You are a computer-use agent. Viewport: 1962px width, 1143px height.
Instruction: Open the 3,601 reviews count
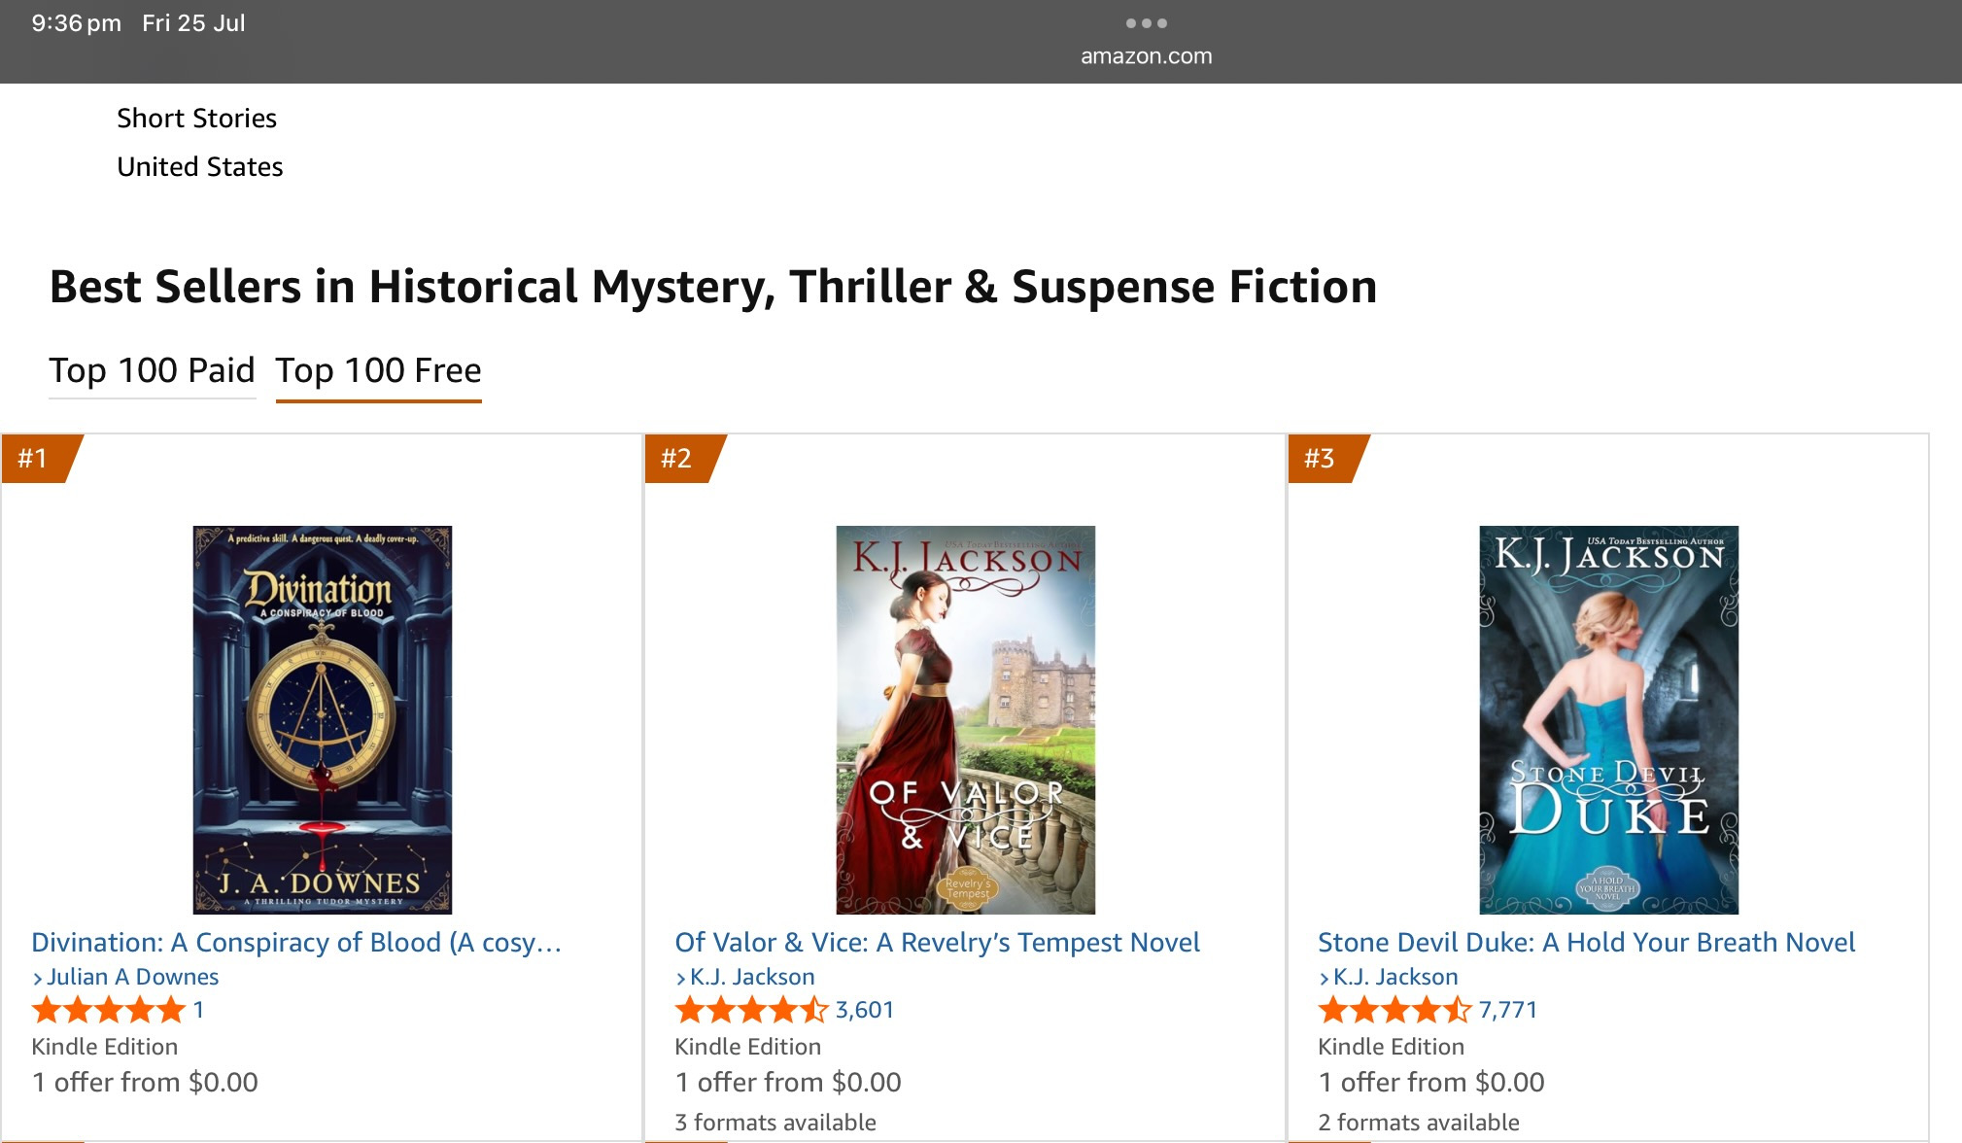tap(864, 1010)
